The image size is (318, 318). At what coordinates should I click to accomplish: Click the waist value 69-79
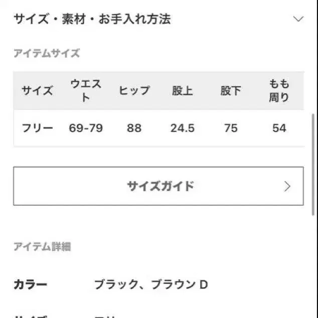(x=86, y=128)
